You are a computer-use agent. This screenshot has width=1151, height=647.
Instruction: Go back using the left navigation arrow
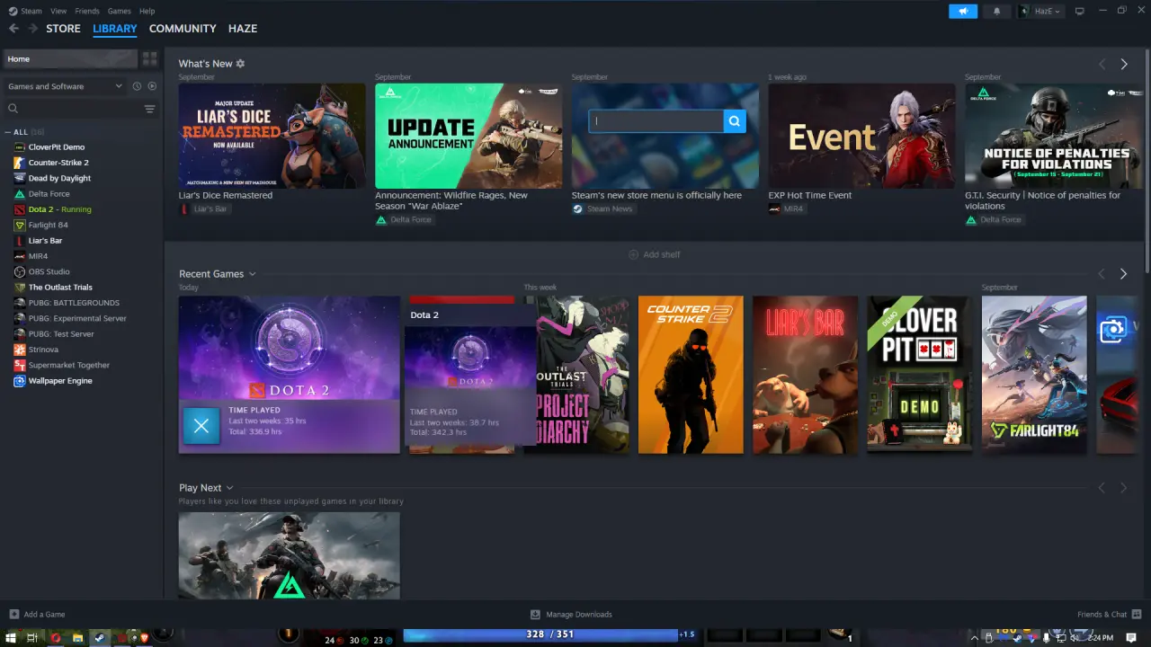pyautogui.click(x=13, y=29)
